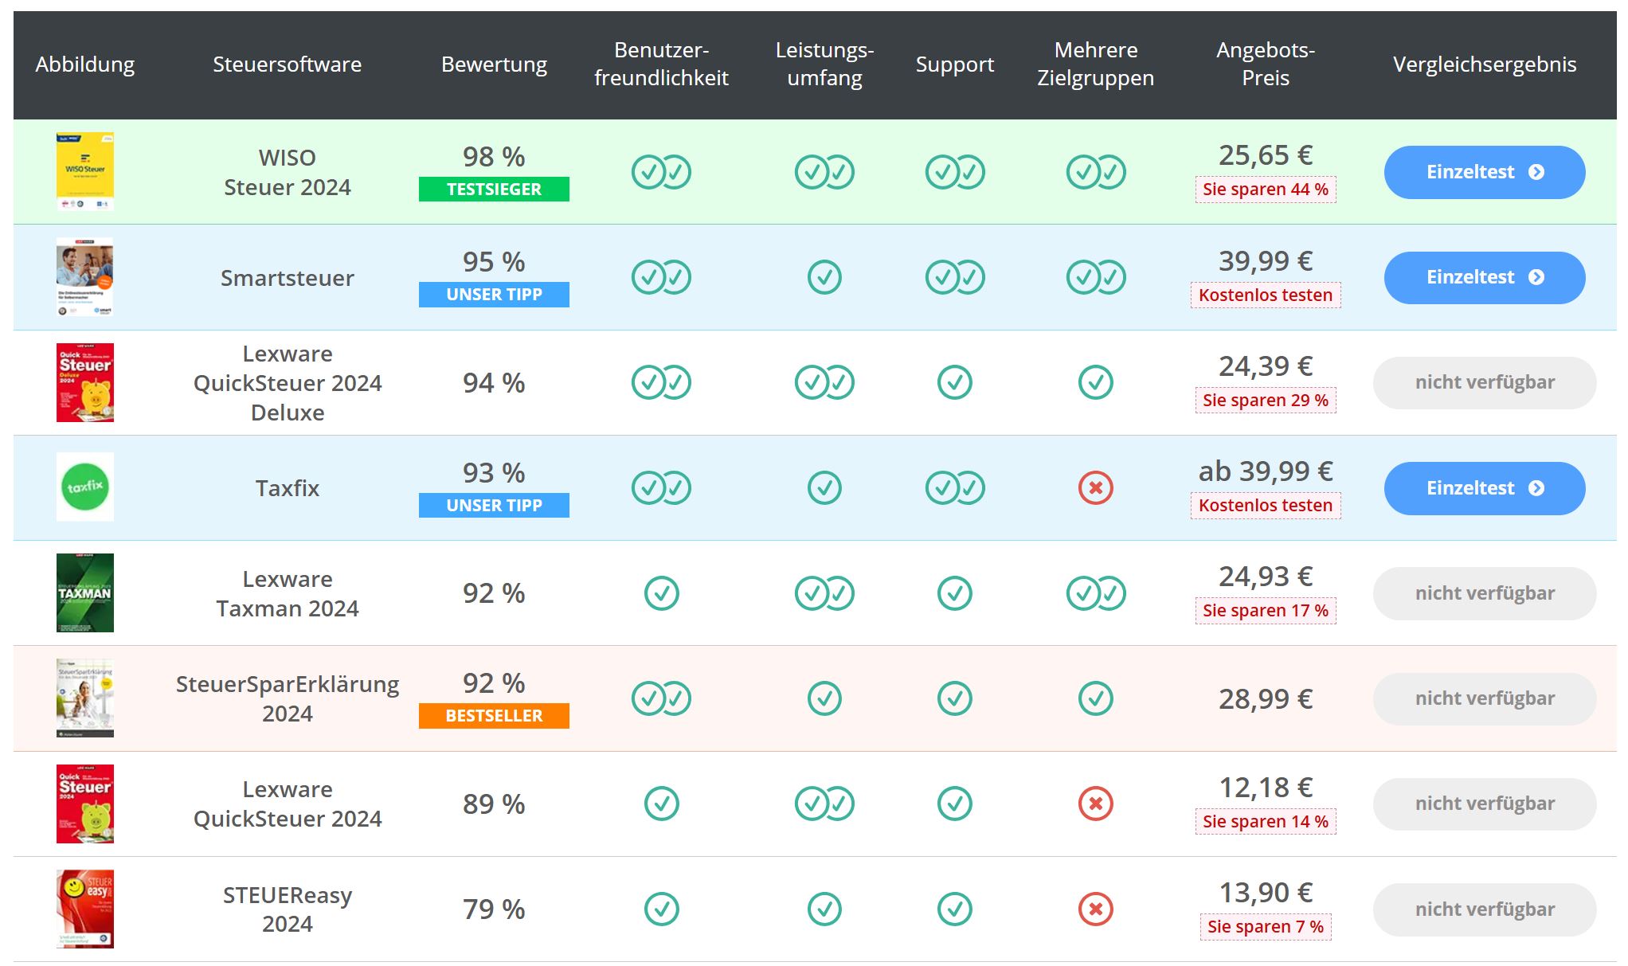The height and width of the screenshot is (966, 1628).
Task: Click the '28,99 €' price
Action: click(1266, 699)
